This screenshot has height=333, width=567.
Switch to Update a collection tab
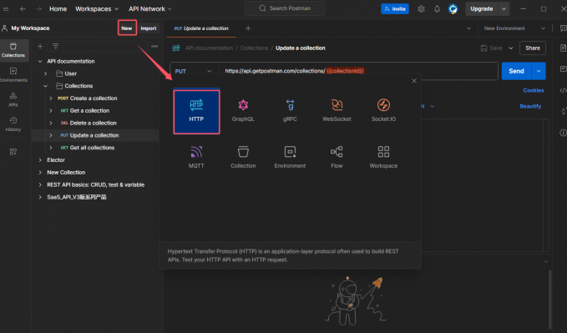pos(201,28)
